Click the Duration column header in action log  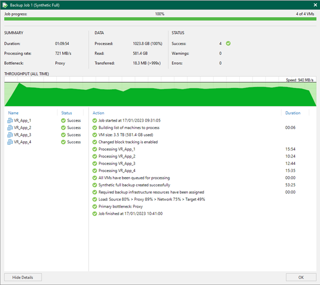293,113
